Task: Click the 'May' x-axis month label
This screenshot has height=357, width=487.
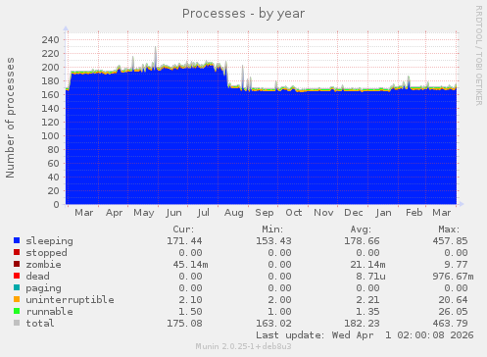Action: coord(144,213)
